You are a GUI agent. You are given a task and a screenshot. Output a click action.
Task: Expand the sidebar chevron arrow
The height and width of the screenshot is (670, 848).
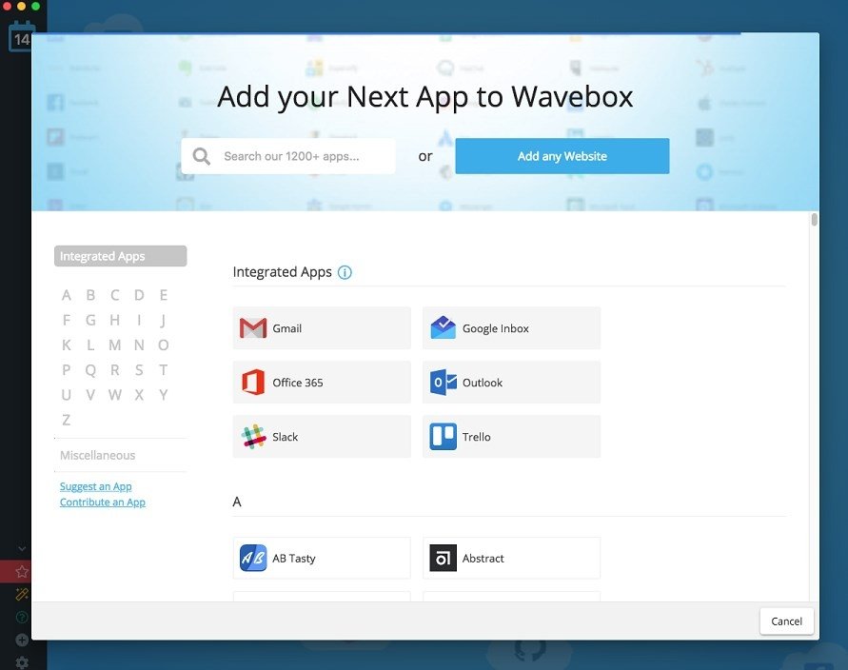pyautogui.click(x=22, y=548)
